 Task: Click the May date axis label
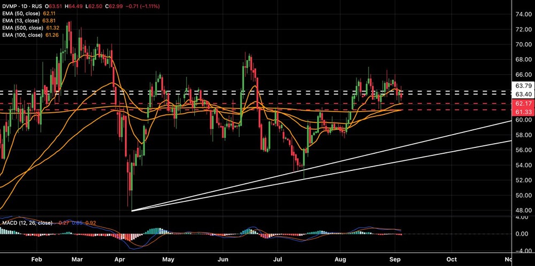click(168, 260)
